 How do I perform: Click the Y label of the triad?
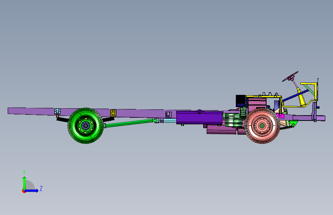pos(24,172)
